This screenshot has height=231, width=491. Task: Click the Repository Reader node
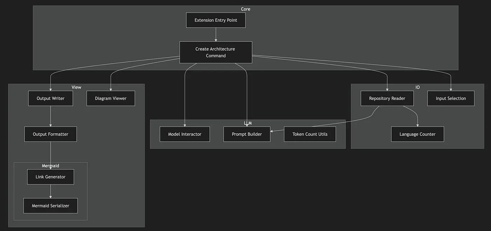coord(387,98)
